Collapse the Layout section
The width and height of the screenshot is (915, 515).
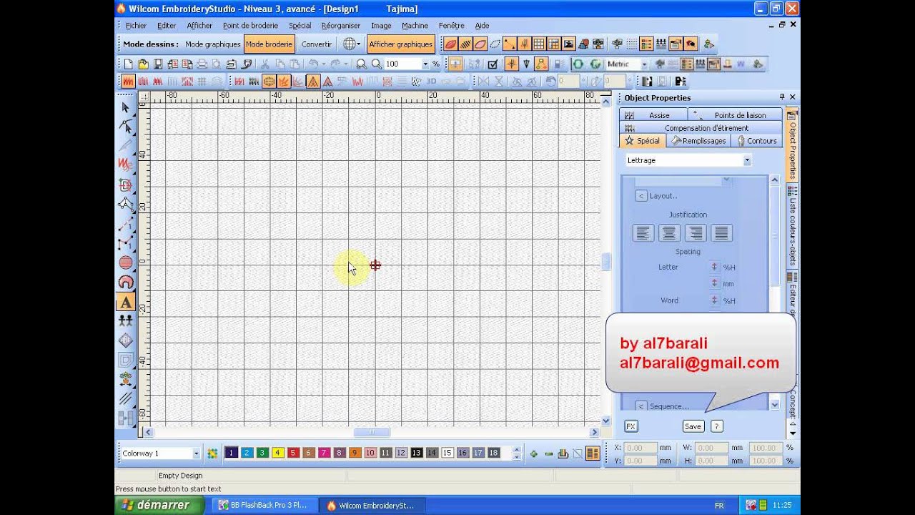click(641, 196)
